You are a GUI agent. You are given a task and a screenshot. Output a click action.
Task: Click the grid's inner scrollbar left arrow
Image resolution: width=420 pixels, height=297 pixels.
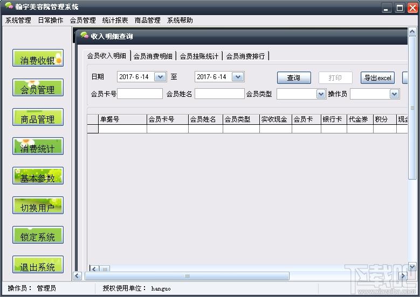94,268
